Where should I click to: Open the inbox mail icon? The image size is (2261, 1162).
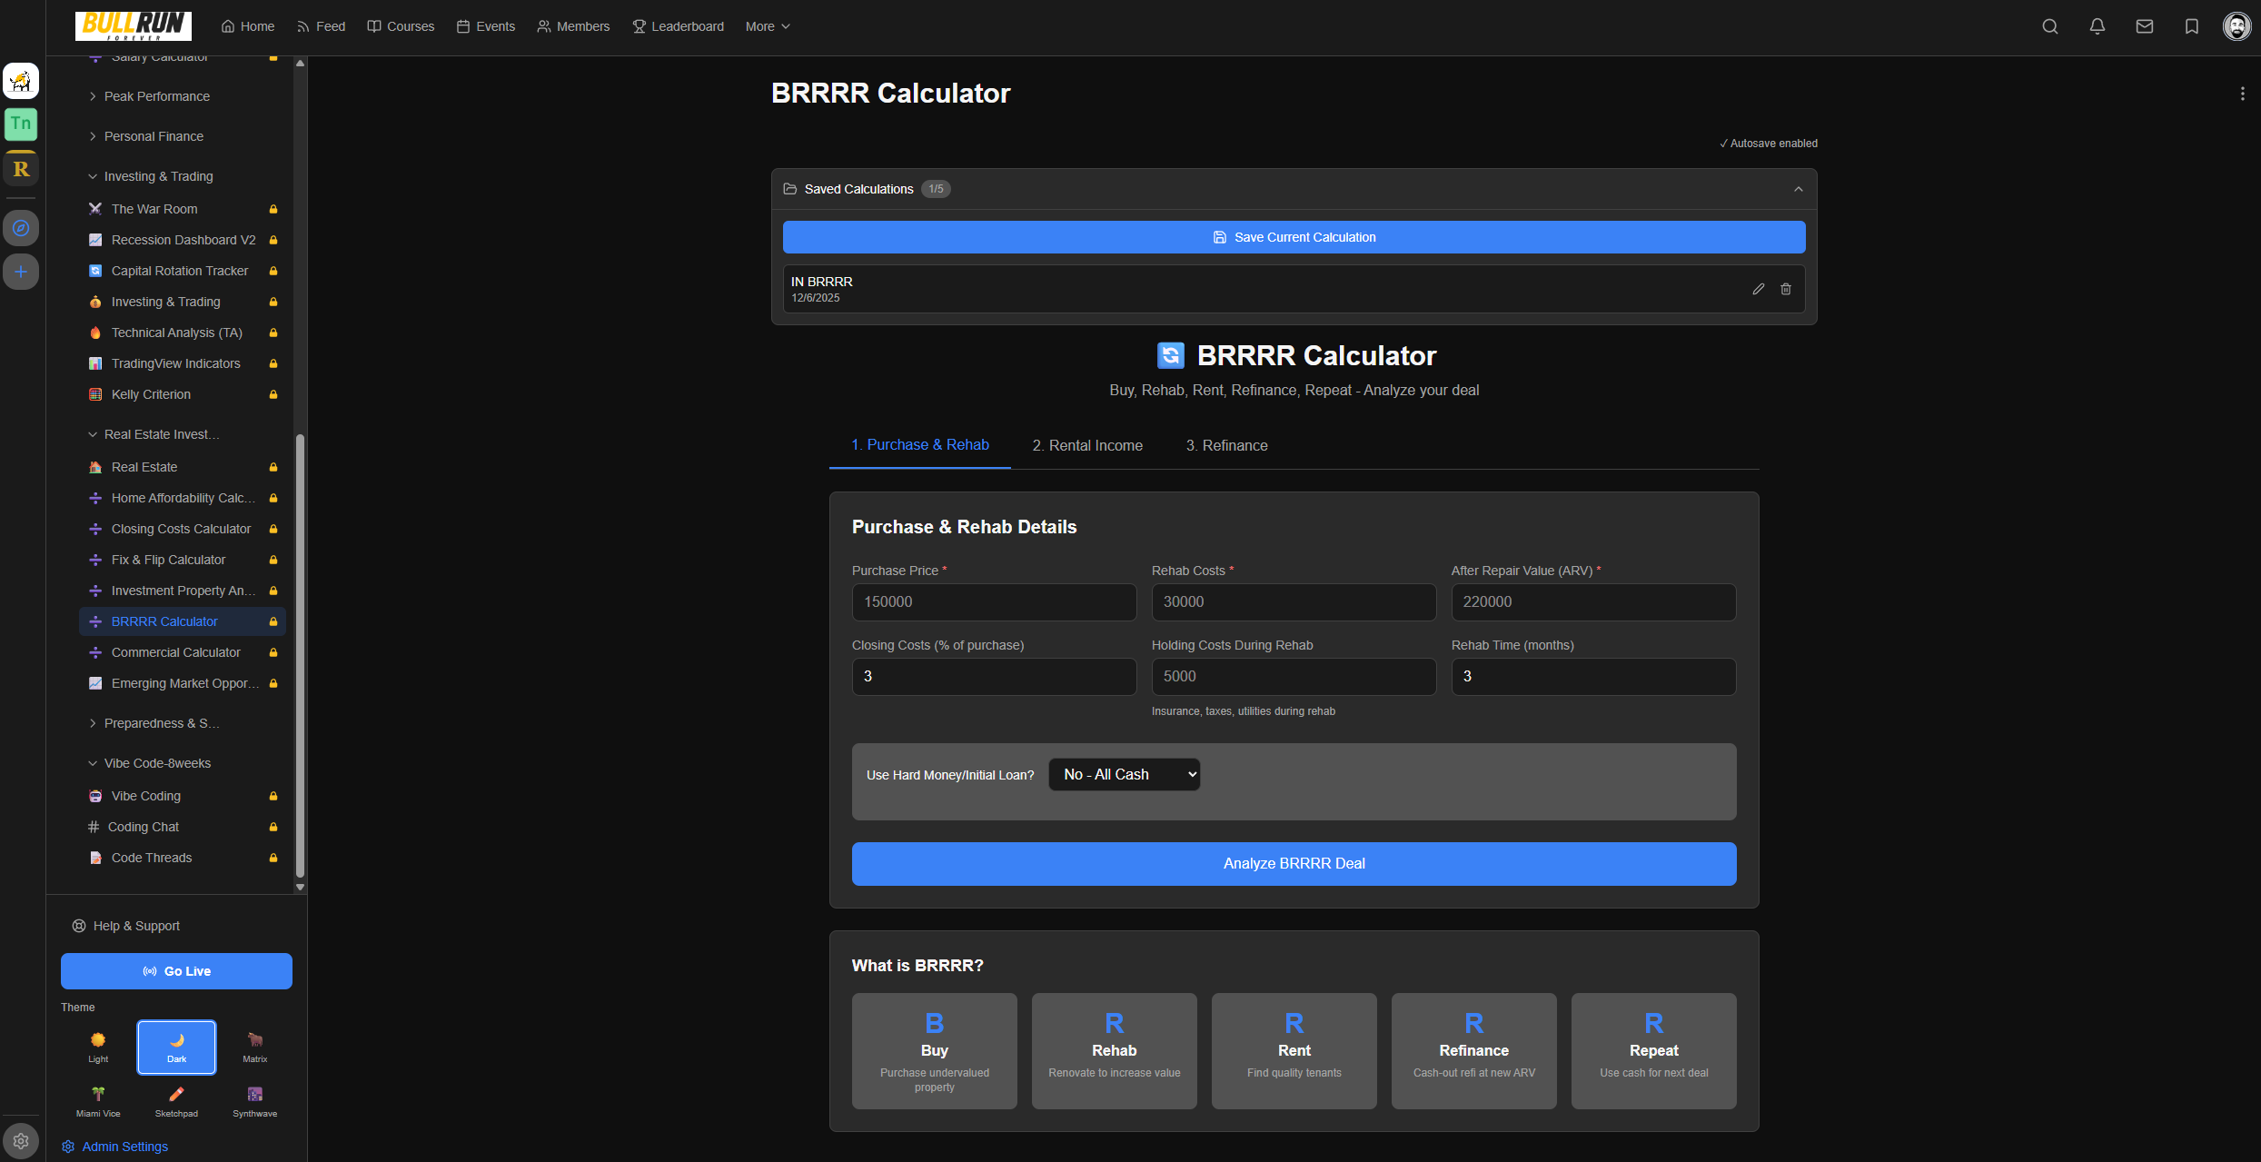[2145, 26]
